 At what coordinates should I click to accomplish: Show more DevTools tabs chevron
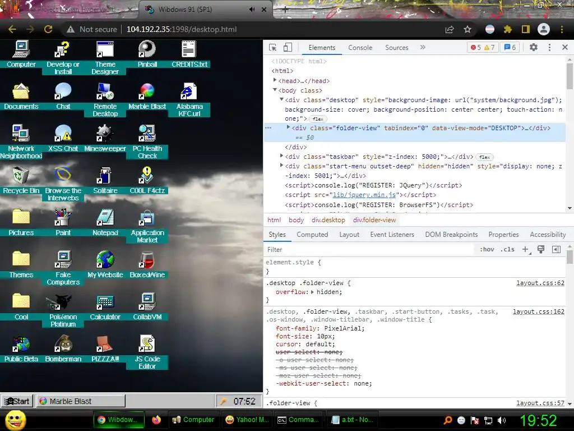tap(423, 47)
